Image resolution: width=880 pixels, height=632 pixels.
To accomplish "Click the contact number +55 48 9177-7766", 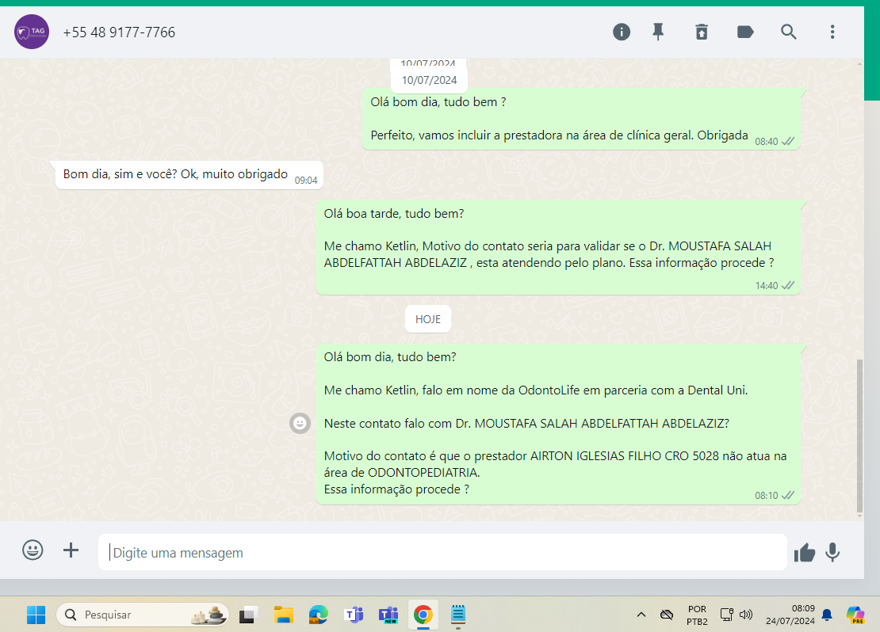I will pyautogui.click(x=119, y=32).
